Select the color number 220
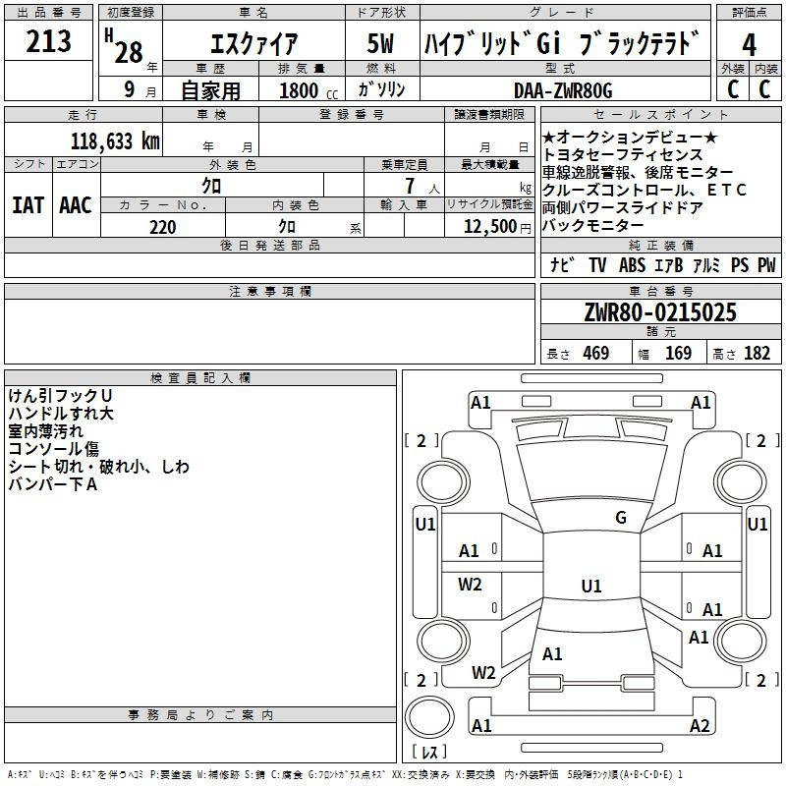This screenshot has width=786, height=786. pyautogui.click(x=163, y=227)
